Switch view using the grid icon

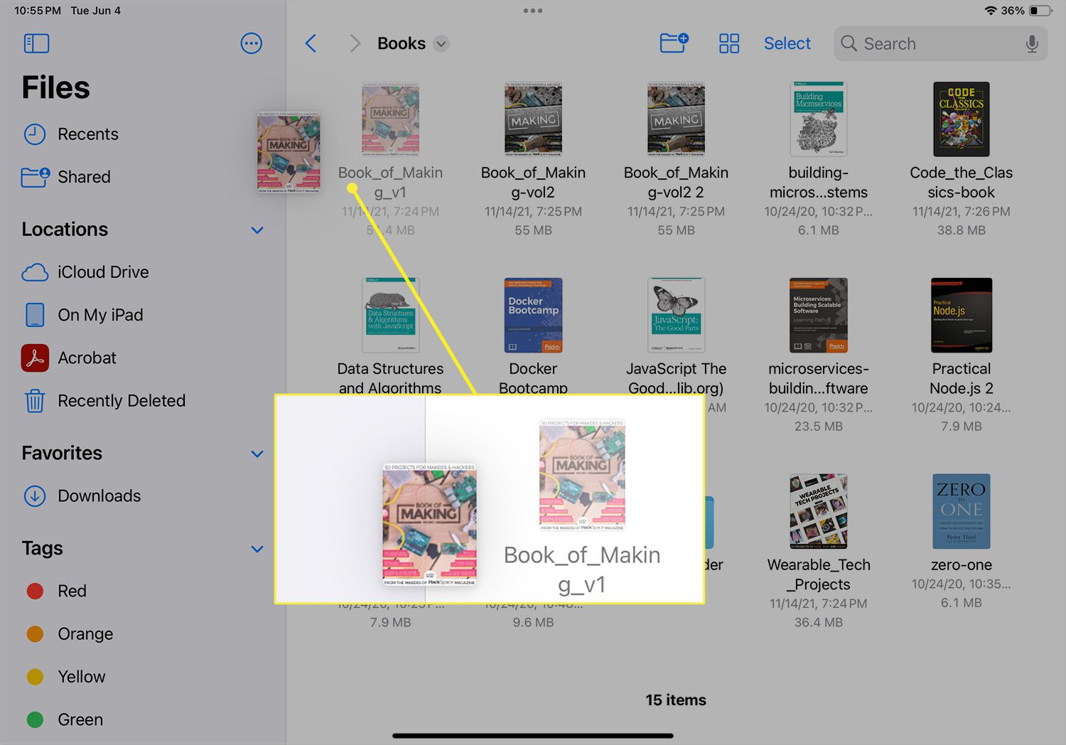[x=728, y=43]
